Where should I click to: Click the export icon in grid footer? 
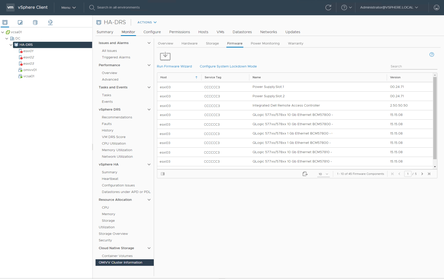305,174
